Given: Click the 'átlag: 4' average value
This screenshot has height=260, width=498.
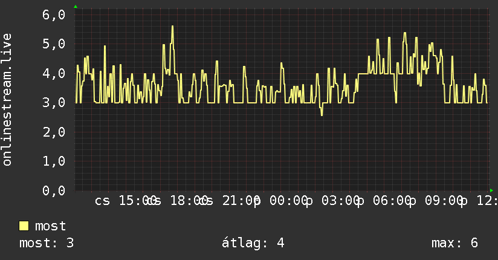Looking at the screenshot, I should [x=253, y=244].
